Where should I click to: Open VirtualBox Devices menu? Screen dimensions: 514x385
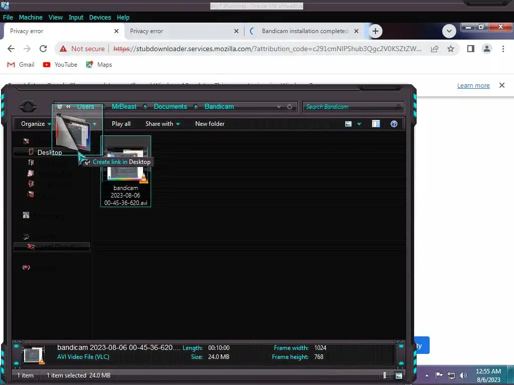tap(100, 18)
